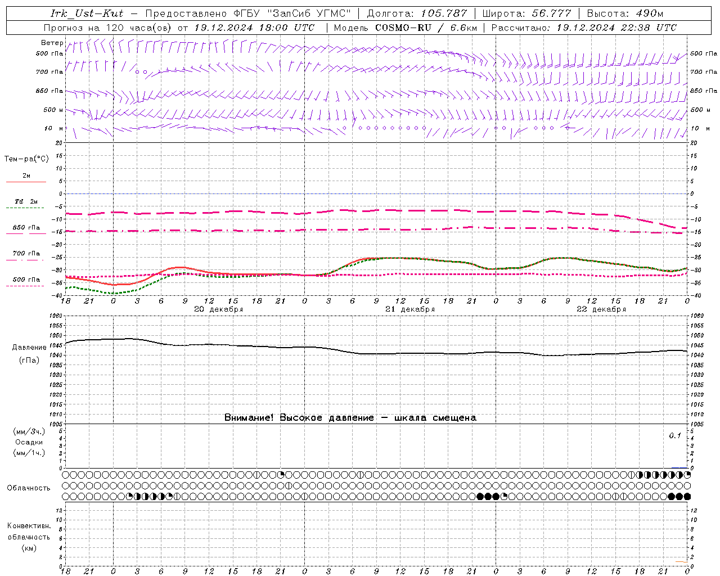Click the orange convective cloud mark

pos(680,561)
